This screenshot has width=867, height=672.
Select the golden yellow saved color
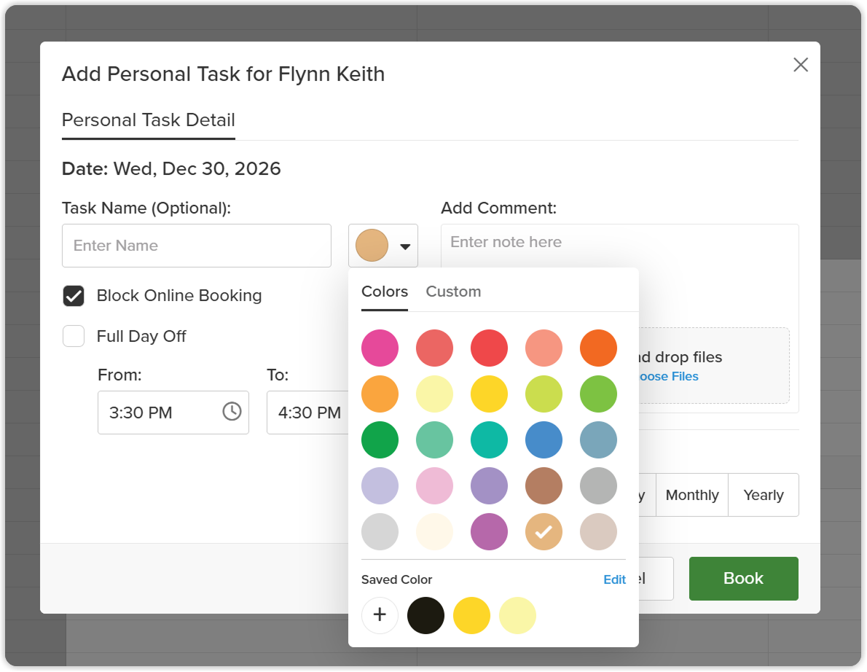pos(471,615)
